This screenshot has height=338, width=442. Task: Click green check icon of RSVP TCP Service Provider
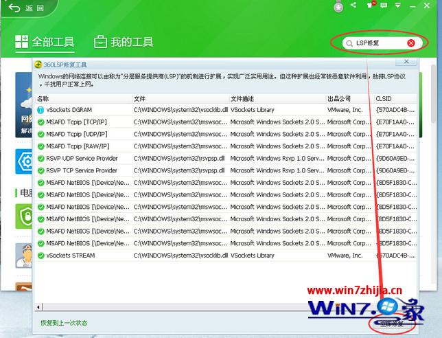click(x=41, y=170)
